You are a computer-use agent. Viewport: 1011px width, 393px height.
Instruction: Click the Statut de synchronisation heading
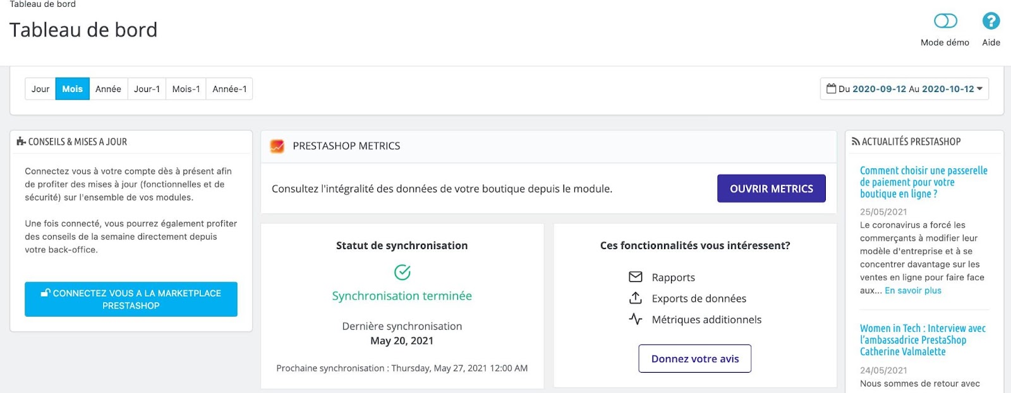tap(402, 245)
